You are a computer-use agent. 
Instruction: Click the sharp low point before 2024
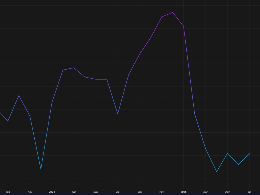[x=41, y=169]
